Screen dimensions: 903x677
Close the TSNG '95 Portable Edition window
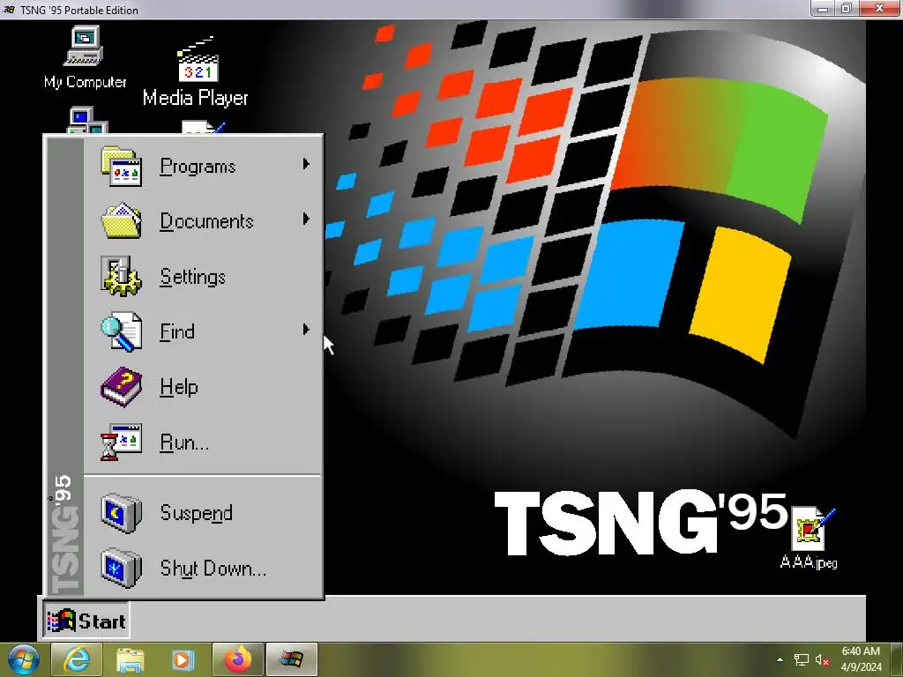[879, 8]
